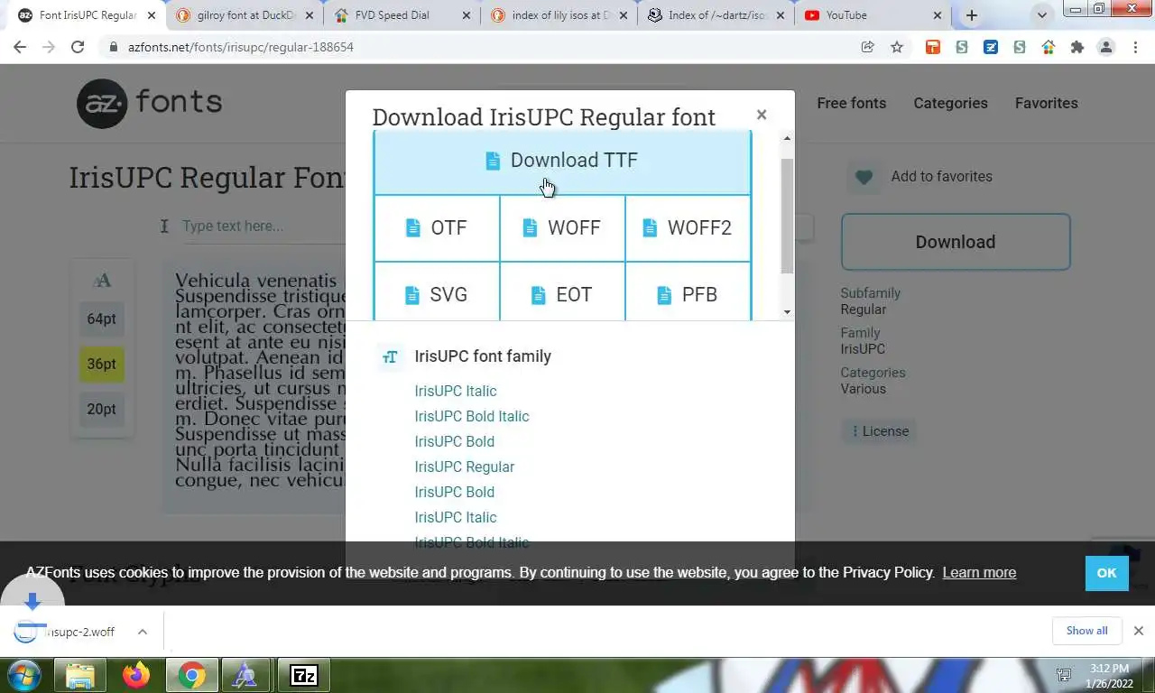Choose the OTF format download
This screenshot has height=693, width=1155.
pos(437,227)
